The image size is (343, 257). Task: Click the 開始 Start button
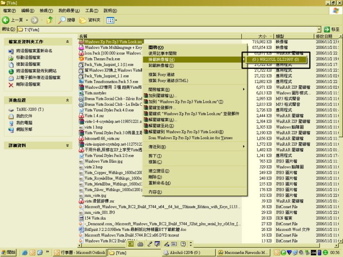(9, 252)
